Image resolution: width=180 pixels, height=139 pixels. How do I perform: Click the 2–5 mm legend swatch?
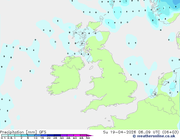24,135
